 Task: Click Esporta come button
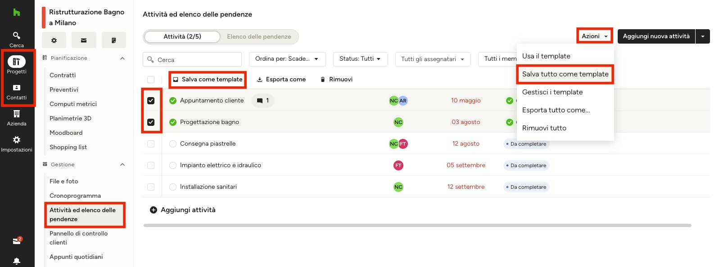[281, 80]
